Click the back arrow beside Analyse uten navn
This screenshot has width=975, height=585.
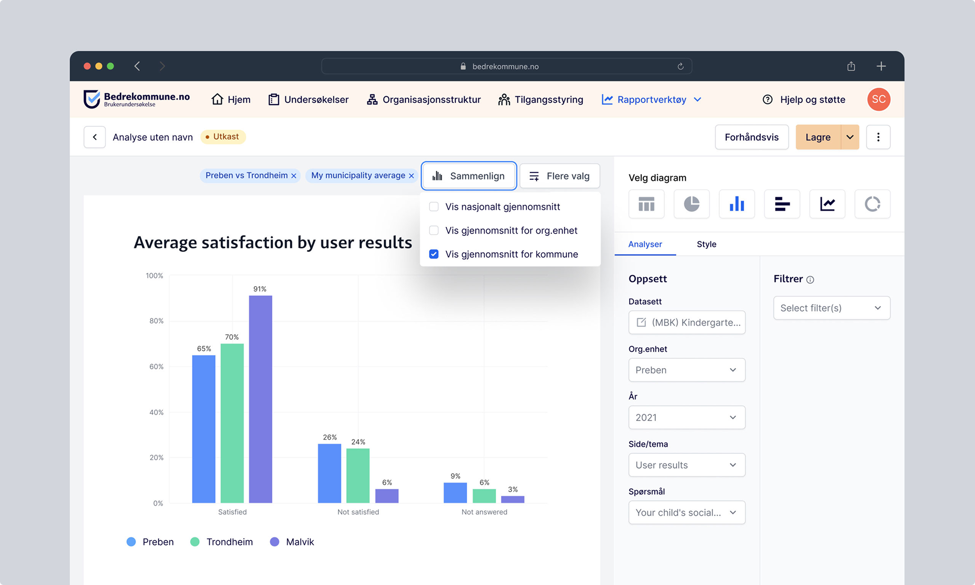coord(95,137)
